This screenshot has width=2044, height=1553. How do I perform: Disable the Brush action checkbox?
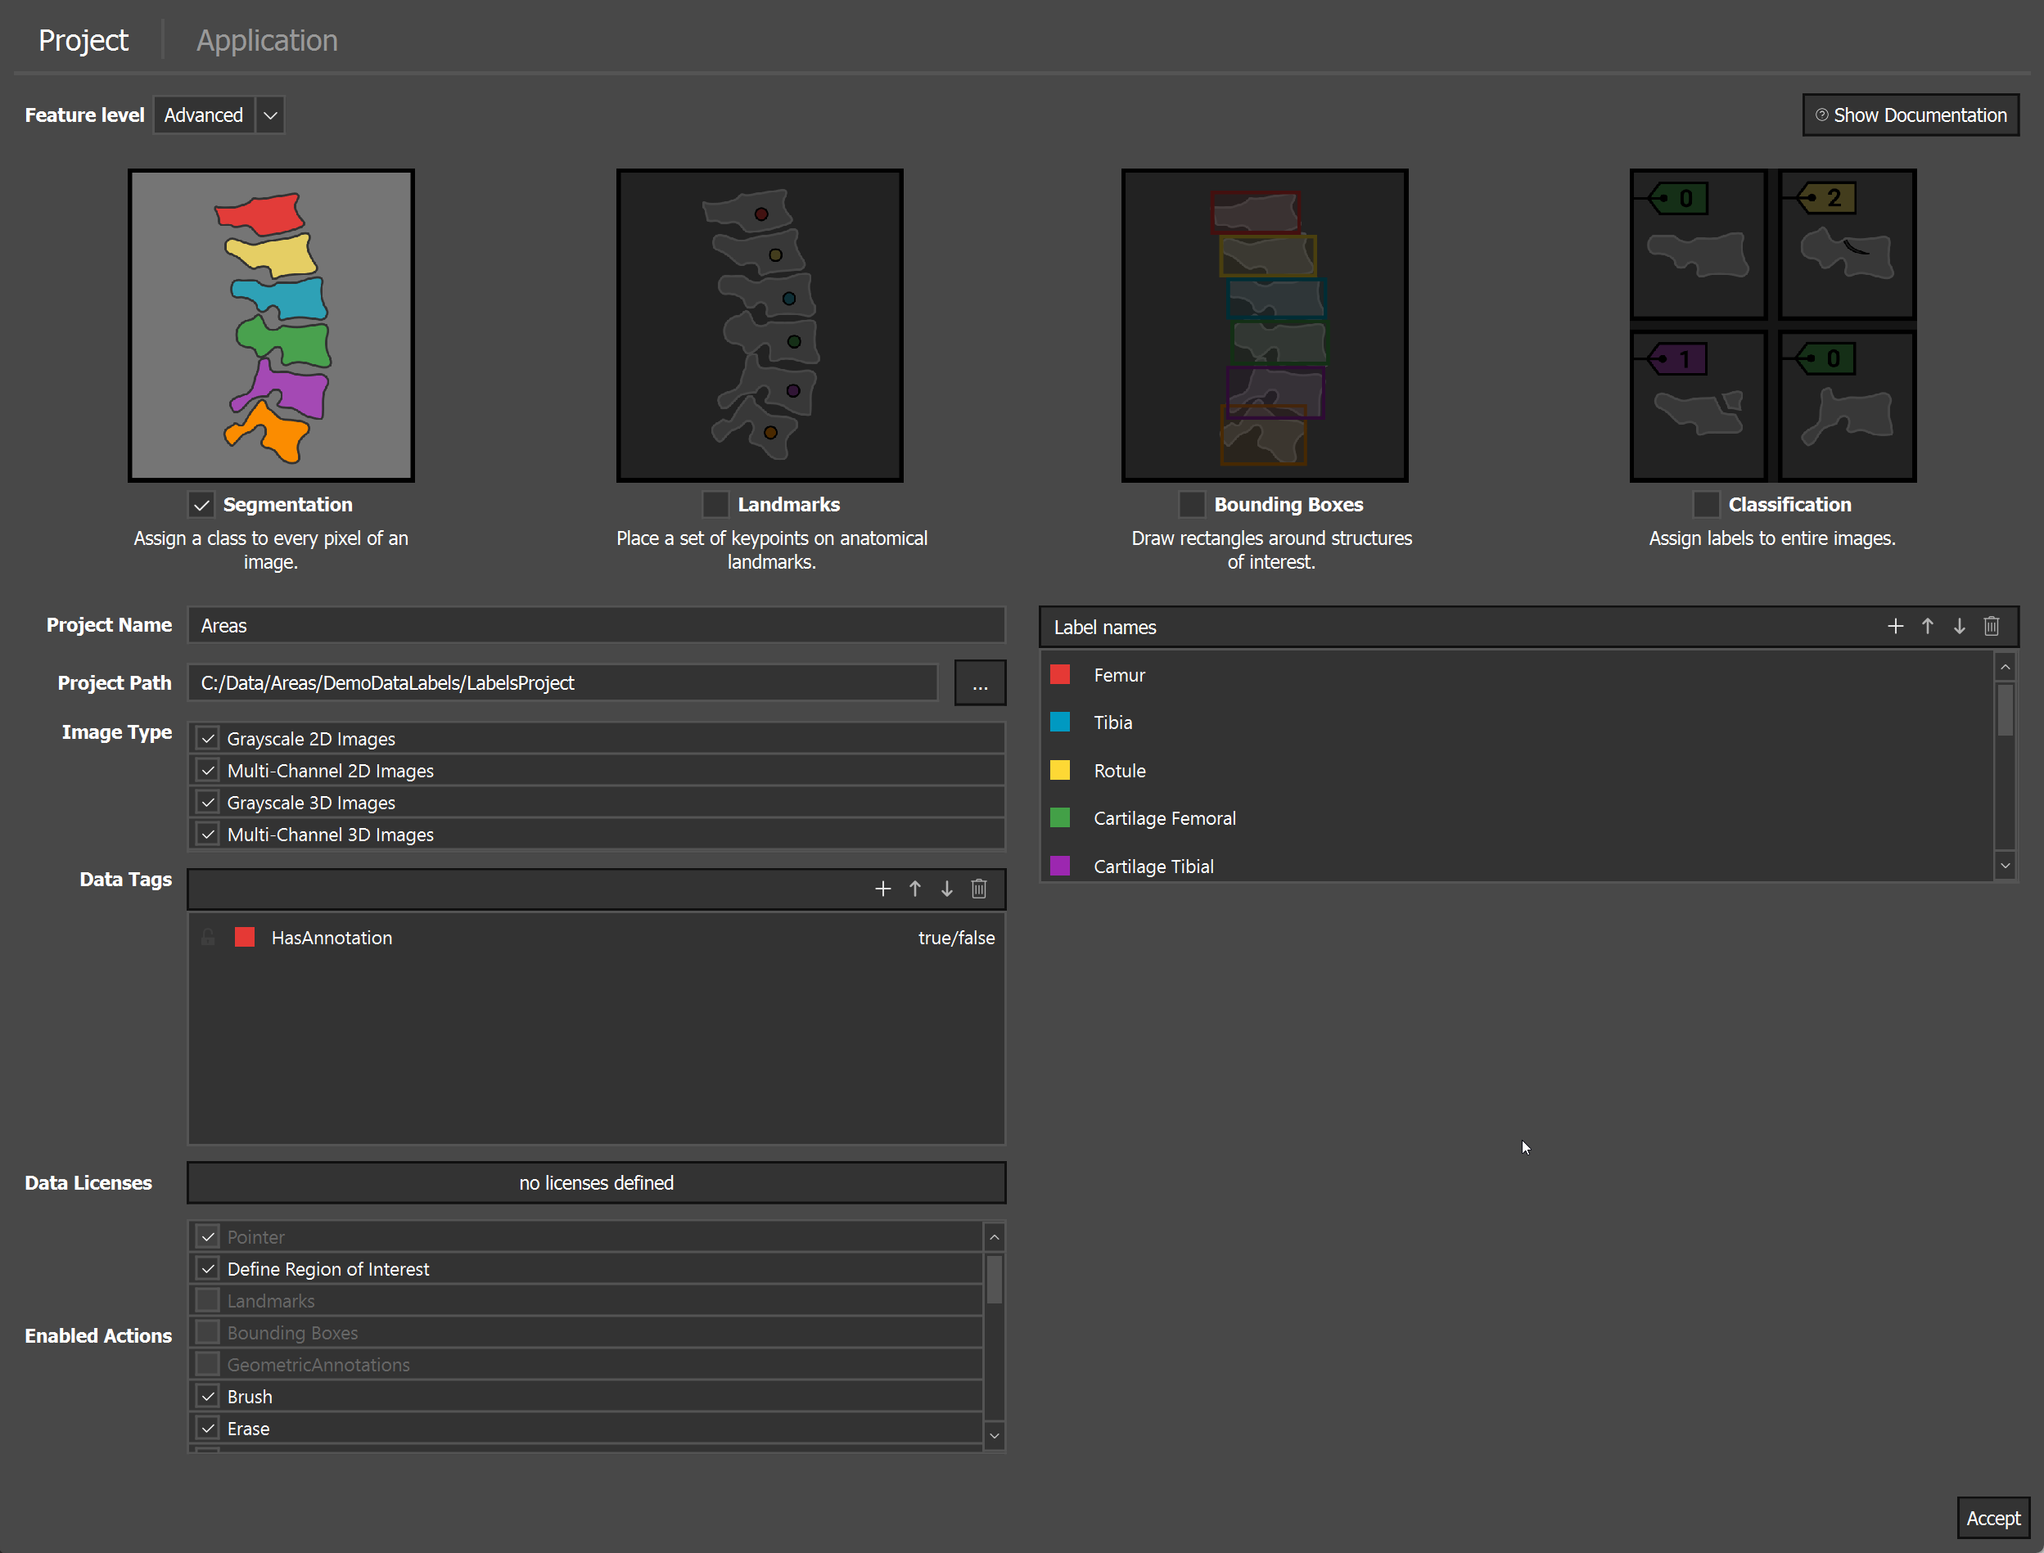click(208, 1397)
